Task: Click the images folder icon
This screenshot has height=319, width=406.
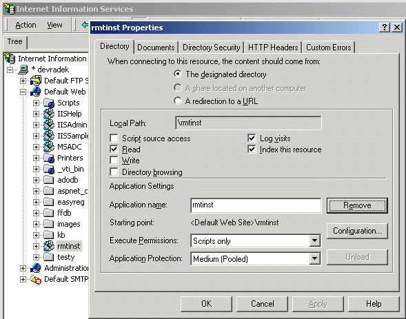Action: (49, 224)
